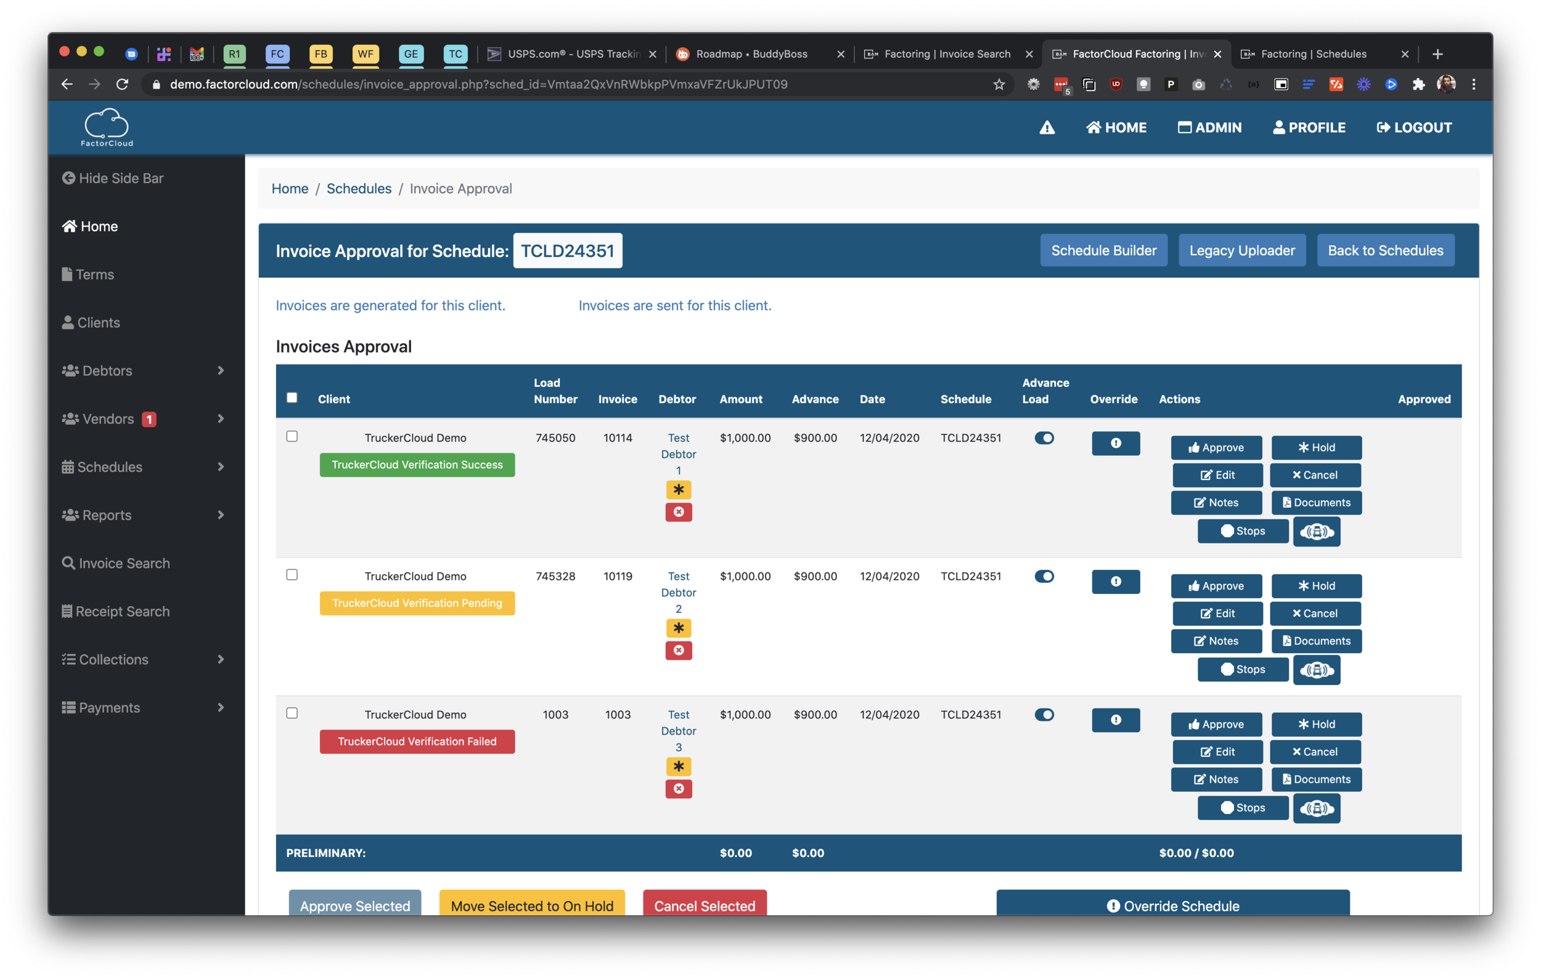This screenshot has height=979, width=1541.
Task: Open the Test Debtor 2 link
Action: click(x=678, y=593)
